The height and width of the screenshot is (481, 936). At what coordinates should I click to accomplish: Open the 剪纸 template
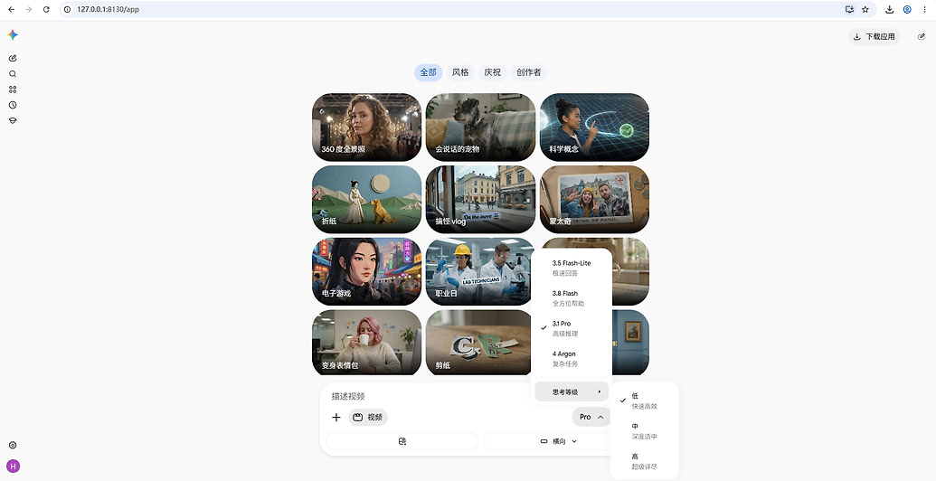(478, 343)
